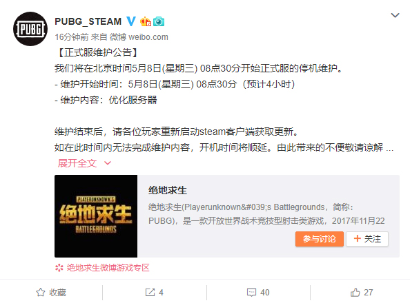Open the PUBG_STEAM username link
The height and width of the screenshot is (303, 410).
88,21
